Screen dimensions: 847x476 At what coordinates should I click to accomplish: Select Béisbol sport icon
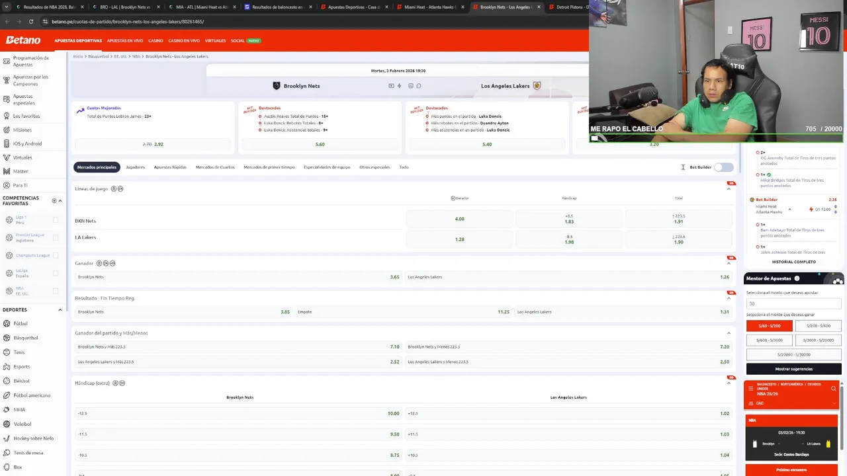pos(7,381)
